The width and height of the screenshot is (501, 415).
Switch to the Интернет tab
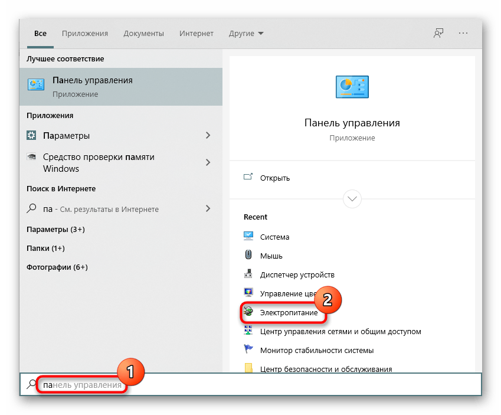tap(197, 33)
